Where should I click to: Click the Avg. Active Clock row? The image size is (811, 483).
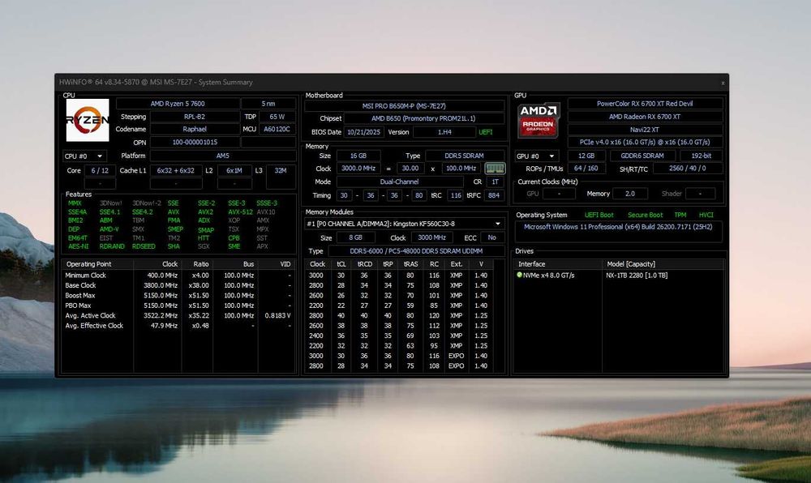[178, 315]
